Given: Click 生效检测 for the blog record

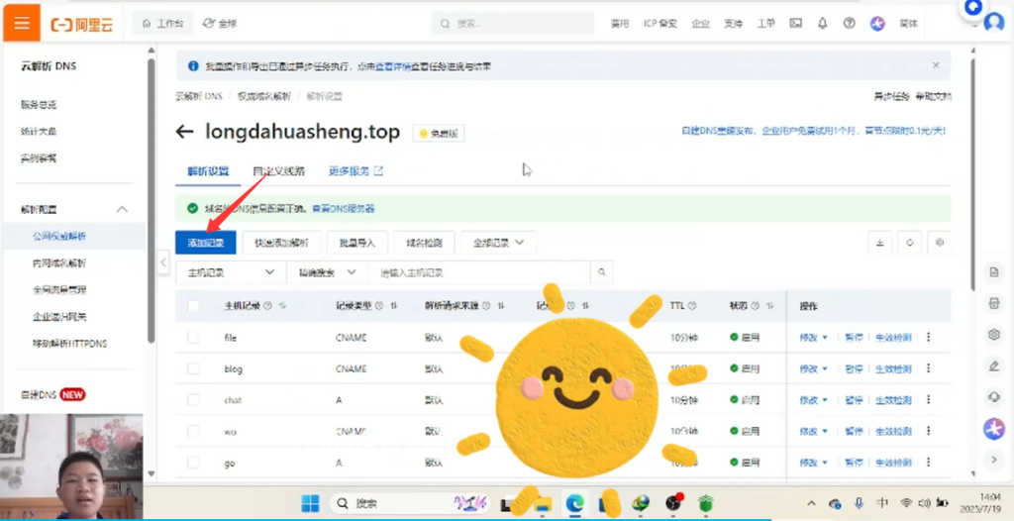Looking at the screenshot, I should (893, 368).
